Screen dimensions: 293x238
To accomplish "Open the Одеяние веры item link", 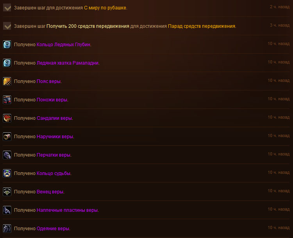I will click(x=53, y=229).
